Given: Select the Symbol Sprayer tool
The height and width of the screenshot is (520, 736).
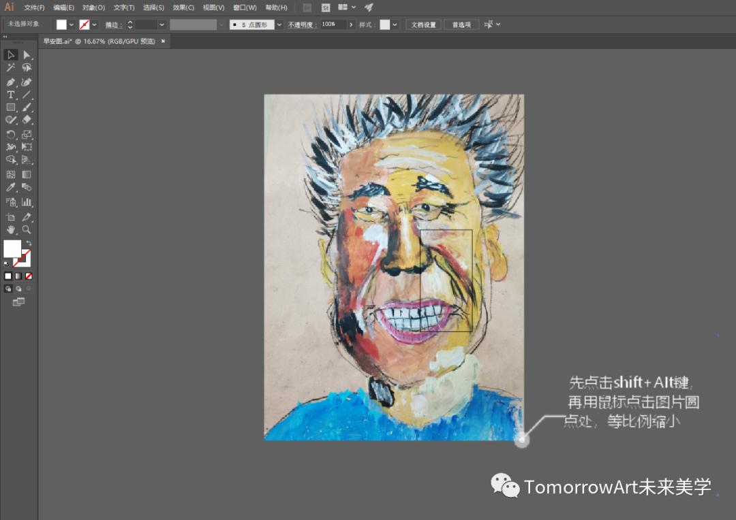Looking at the screenshot, I should 11,202.
